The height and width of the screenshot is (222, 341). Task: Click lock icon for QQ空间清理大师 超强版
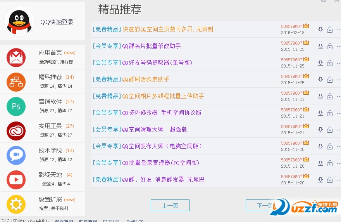pyautogui.click(x=330, y=130)
